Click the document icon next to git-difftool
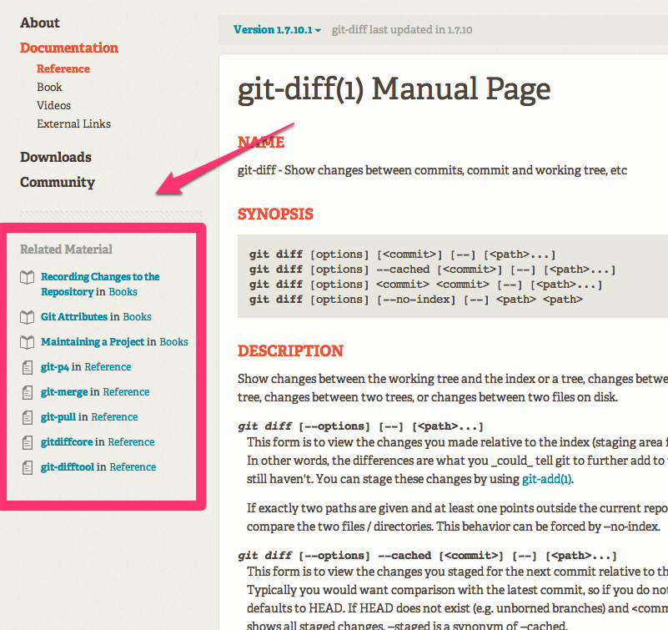668x630 pixels. pyautogui.click(x=28, y=467)
